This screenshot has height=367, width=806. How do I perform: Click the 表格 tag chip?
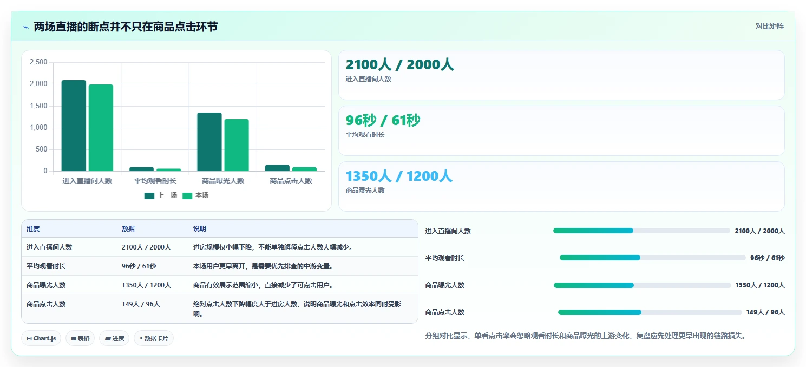pyautogui.click(x=80, y=338)
